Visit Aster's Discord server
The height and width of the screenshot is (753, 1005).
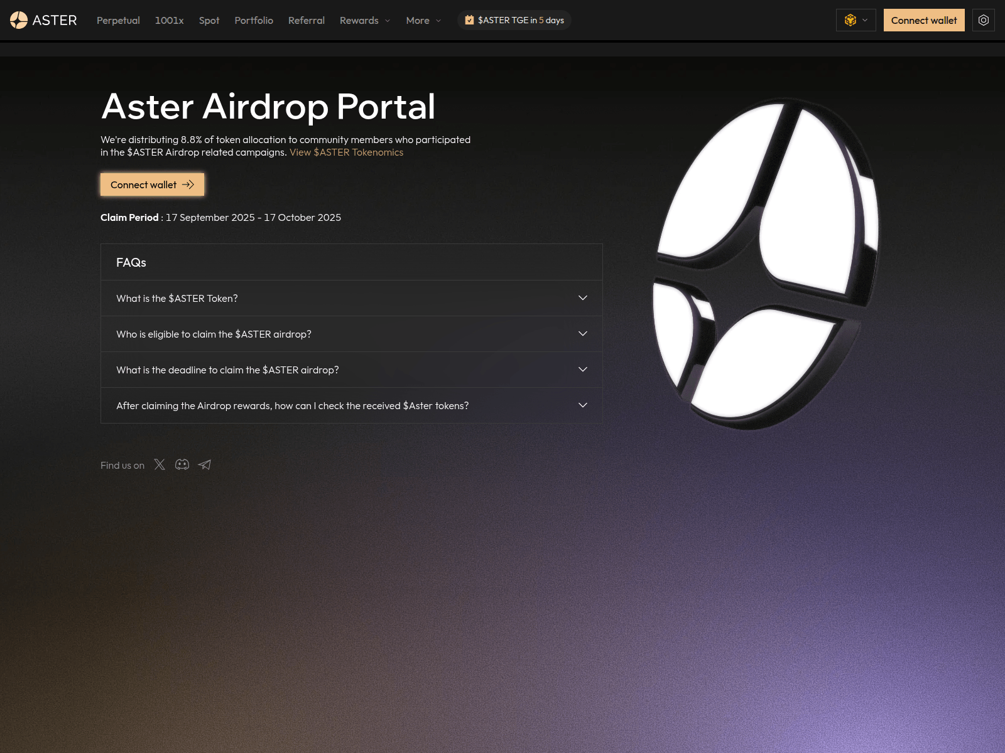182,464
